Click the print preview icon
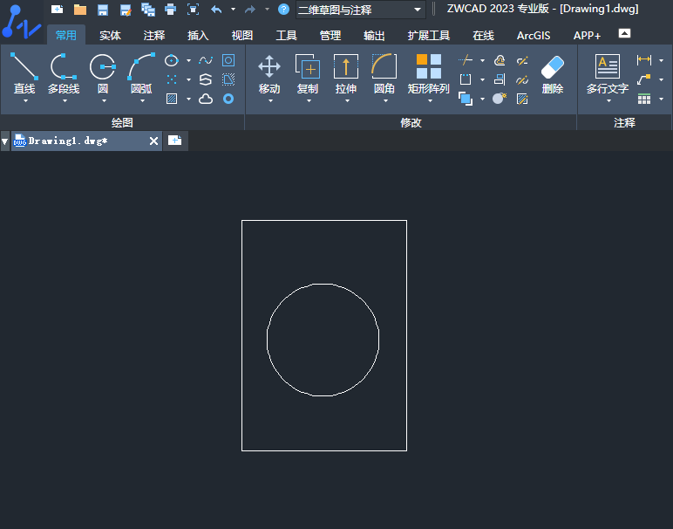The width and height of the screenshot is (673, 529). pyautogui.click(x=194, y=10)
